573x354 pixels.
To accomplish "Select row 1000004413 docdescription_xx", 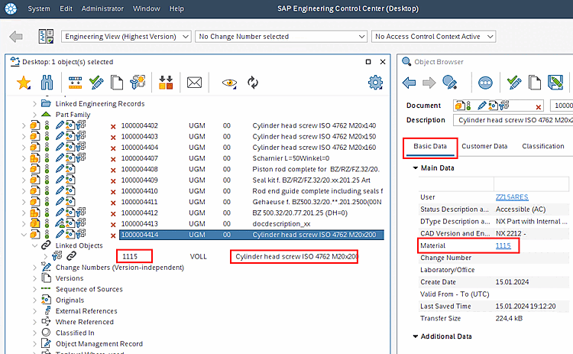I will (251, 224).
